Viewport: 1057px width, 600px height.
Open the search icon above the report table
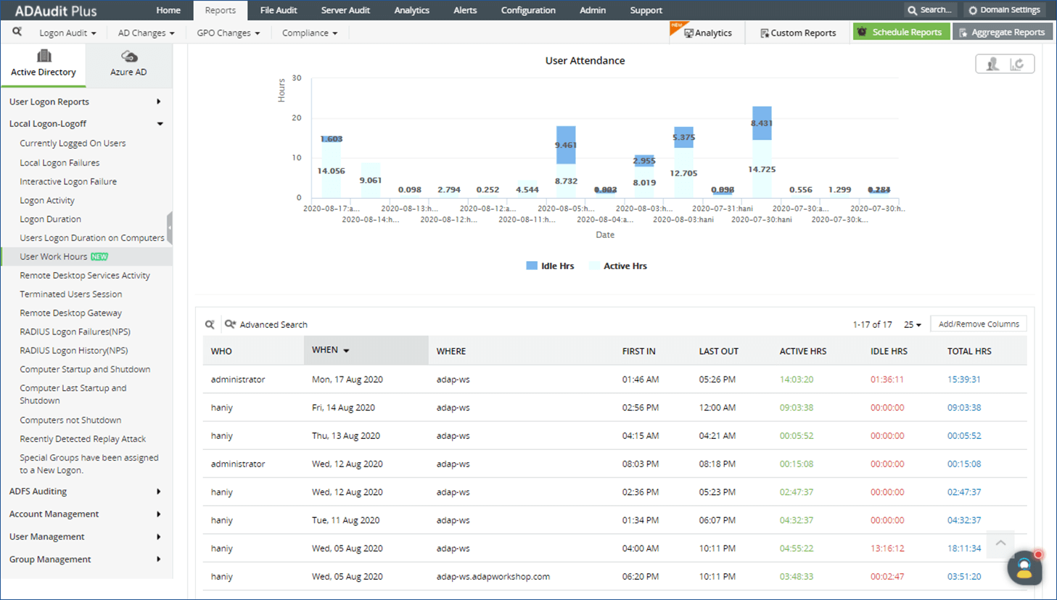pyautogui.click(x=210, y=324)
